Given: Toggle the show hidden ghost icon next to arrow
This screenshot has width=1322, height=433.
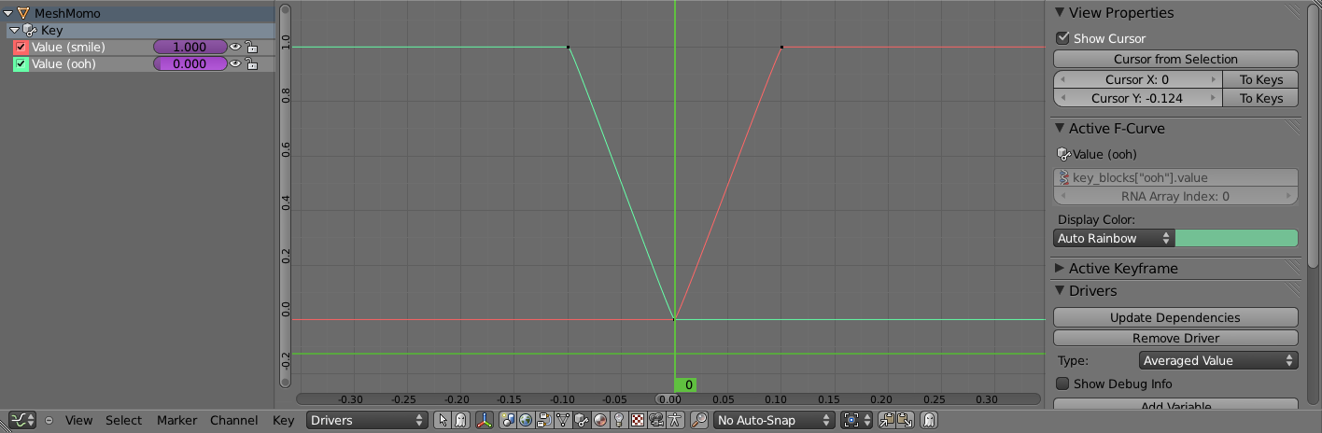Looking at the screenshot, I should tap(461, 420).
